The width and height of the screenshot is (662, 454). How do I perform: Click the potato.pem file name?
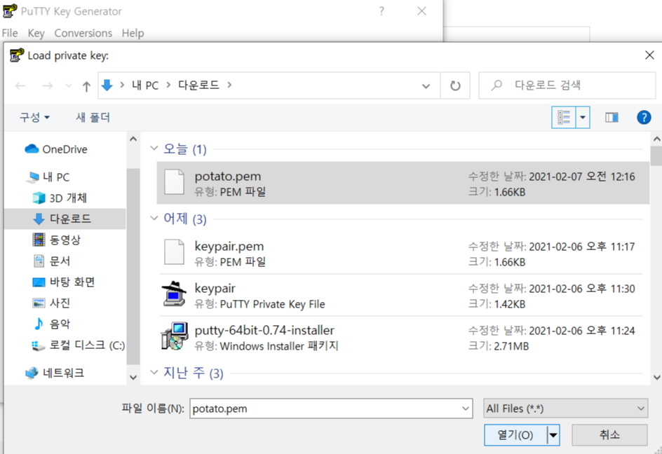(x=227, y=177)
